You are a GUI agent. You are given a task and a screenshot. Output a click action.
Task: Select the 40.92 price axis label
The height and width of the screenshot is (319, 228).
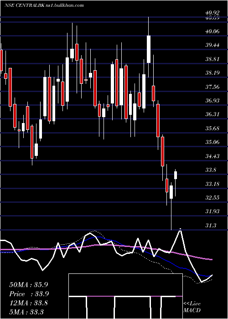tap(212, 13)
